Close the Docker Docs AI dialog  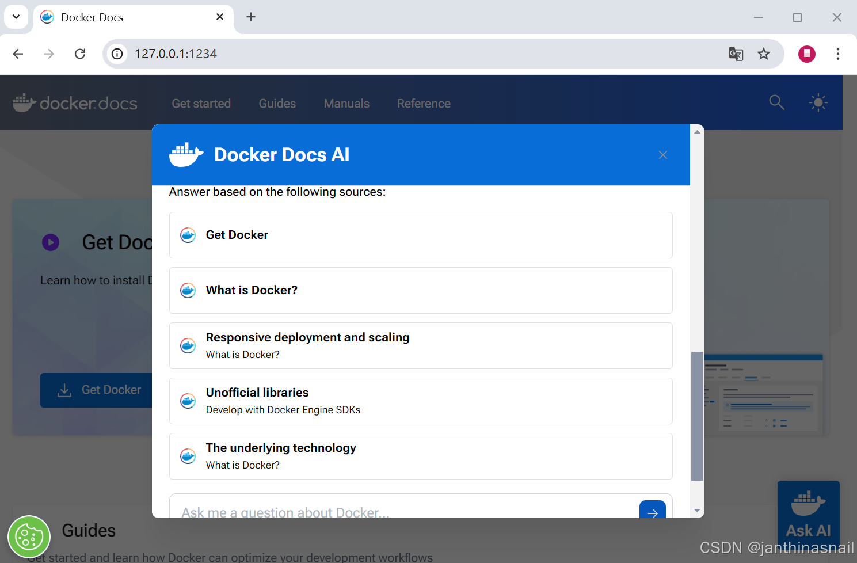663,155
